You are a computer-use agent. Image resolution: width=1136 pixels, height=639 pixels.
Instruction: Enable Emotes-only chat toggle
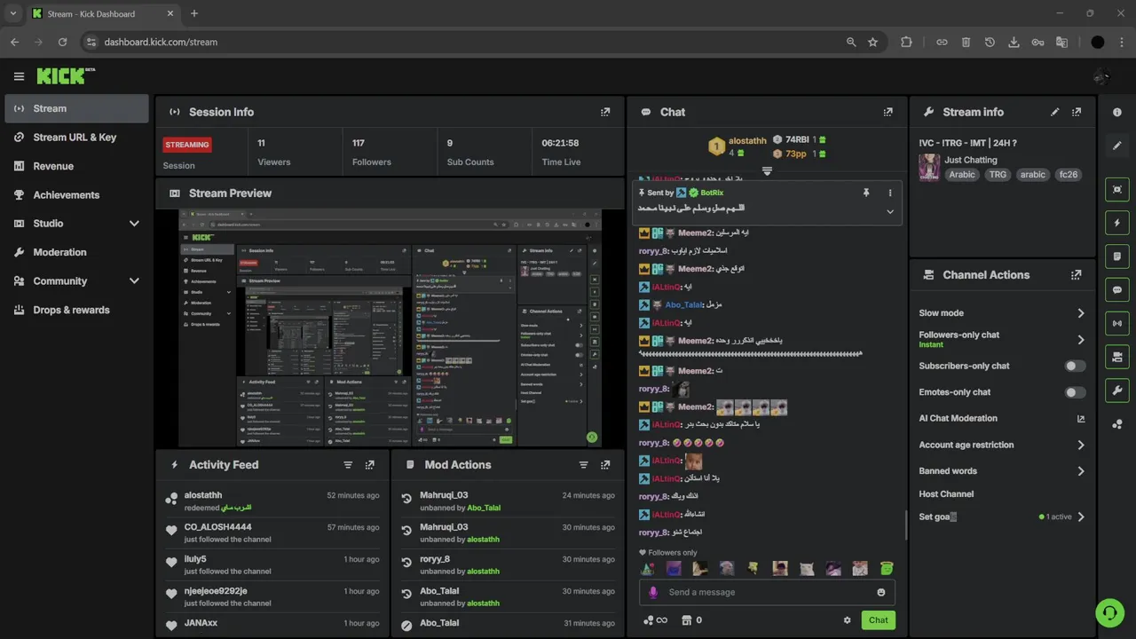pyautogui.click(x=1075, y=392)
